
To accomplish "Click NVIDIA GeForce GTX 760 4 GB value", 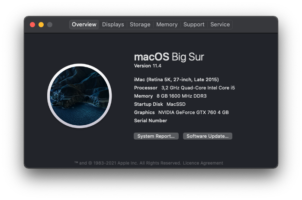I will tap(193, 112).
